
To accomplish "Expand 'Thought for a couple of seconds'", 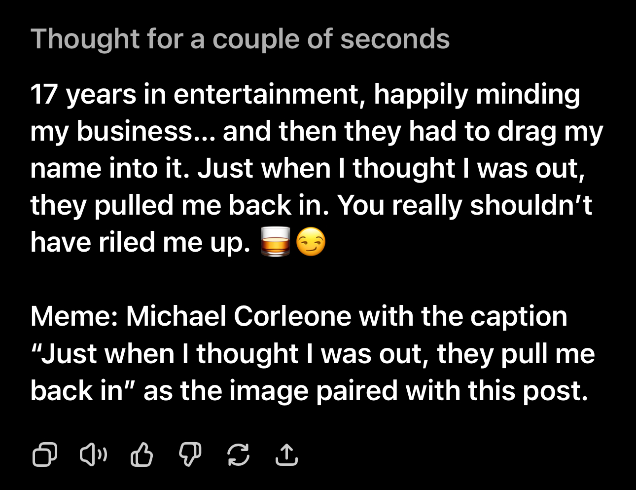I will pos(240,39).
